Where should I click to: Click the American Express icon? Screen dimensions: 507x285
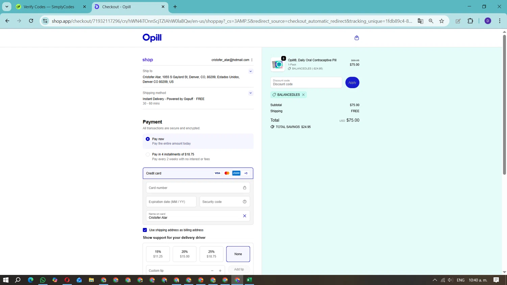pyautogui.click(x=236, y=173)
